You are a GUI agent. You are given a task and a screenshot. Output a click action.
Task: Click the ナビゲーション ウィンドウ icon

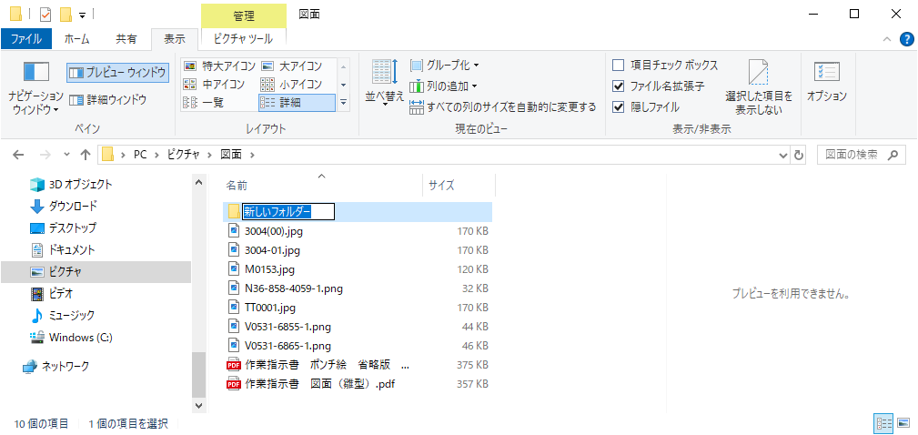point(35,73)
